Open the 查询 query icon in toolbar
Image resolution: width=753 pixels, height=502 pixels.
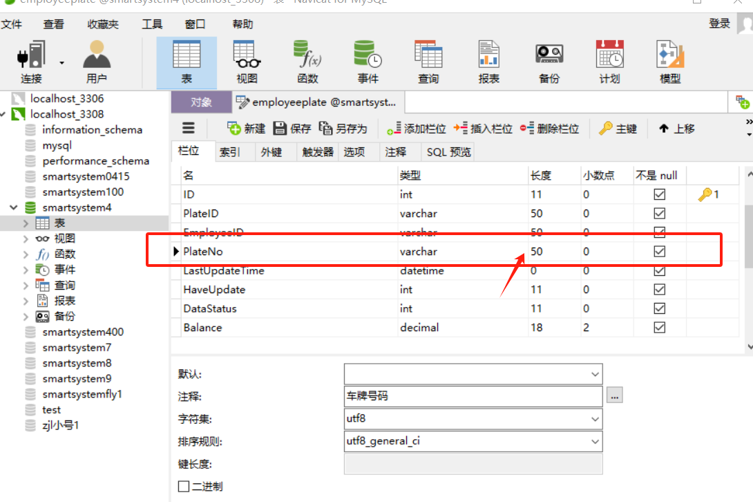pyautogui.click(x=428, y=62)
